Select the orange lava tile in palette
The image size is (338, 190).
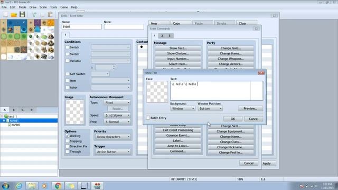point(51,23)
